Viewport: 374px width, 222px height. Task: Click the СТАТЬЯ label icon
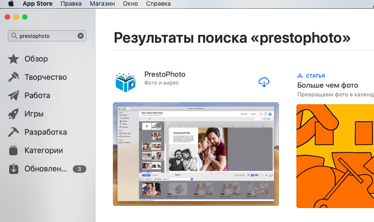pyautogui.click(x=300, y=76)
